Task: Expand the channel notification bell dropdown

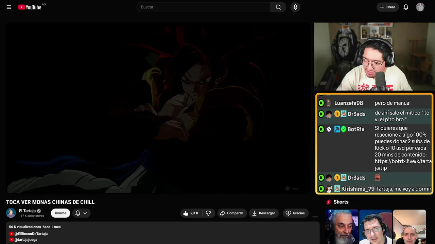Action: pyautogui.click(x=81, y=213)
